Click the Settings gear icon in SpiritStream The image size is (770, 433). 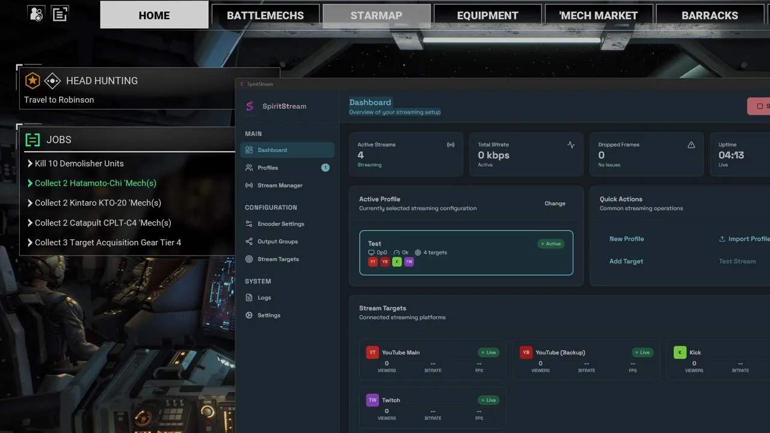[x=249, y=315]
